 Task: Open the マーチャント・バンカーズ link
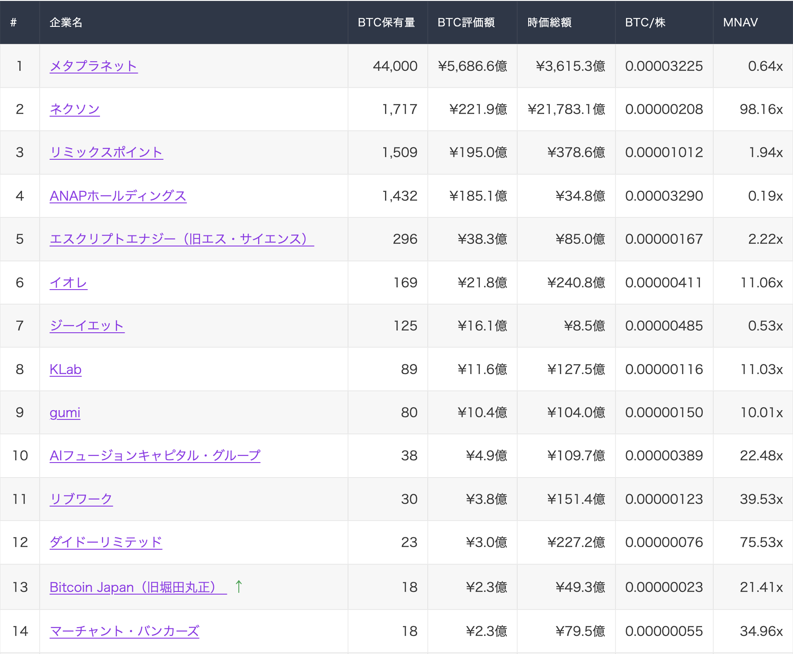tap(124, 631)
